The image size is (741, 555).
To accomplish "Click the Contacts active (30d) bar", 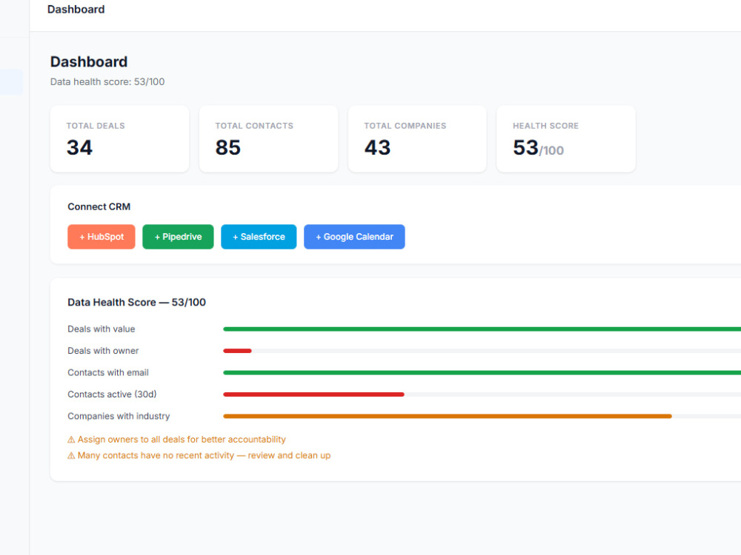I will click(x=313, y=394).
